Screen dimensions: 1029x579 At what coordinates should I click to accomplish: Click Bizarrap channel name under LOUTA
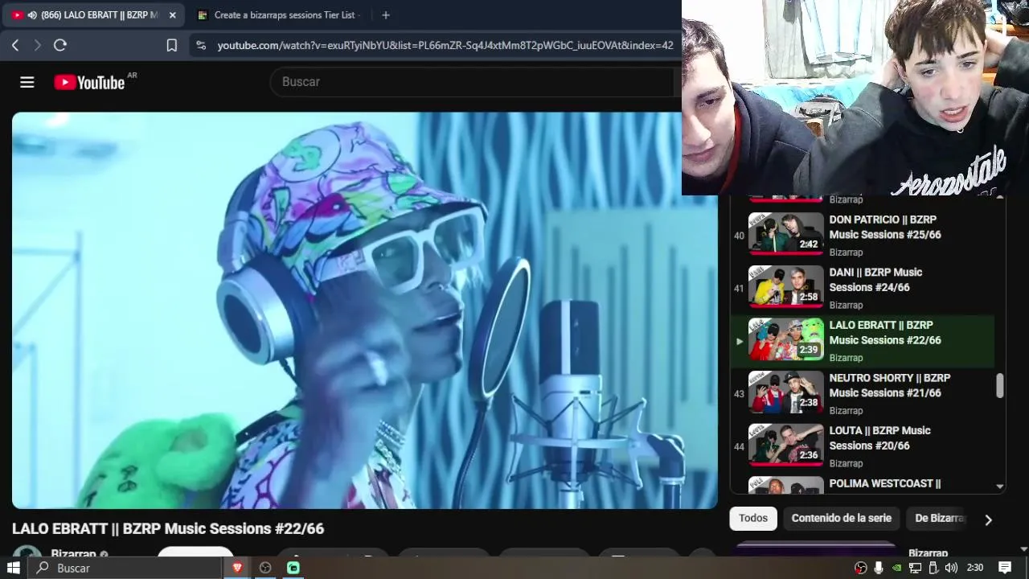[x=846, y=464]
